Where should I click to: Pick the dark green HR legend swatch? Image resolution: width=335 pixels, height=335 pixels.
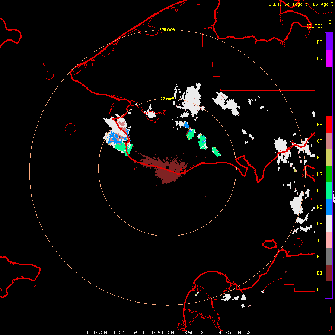point(329,174)
